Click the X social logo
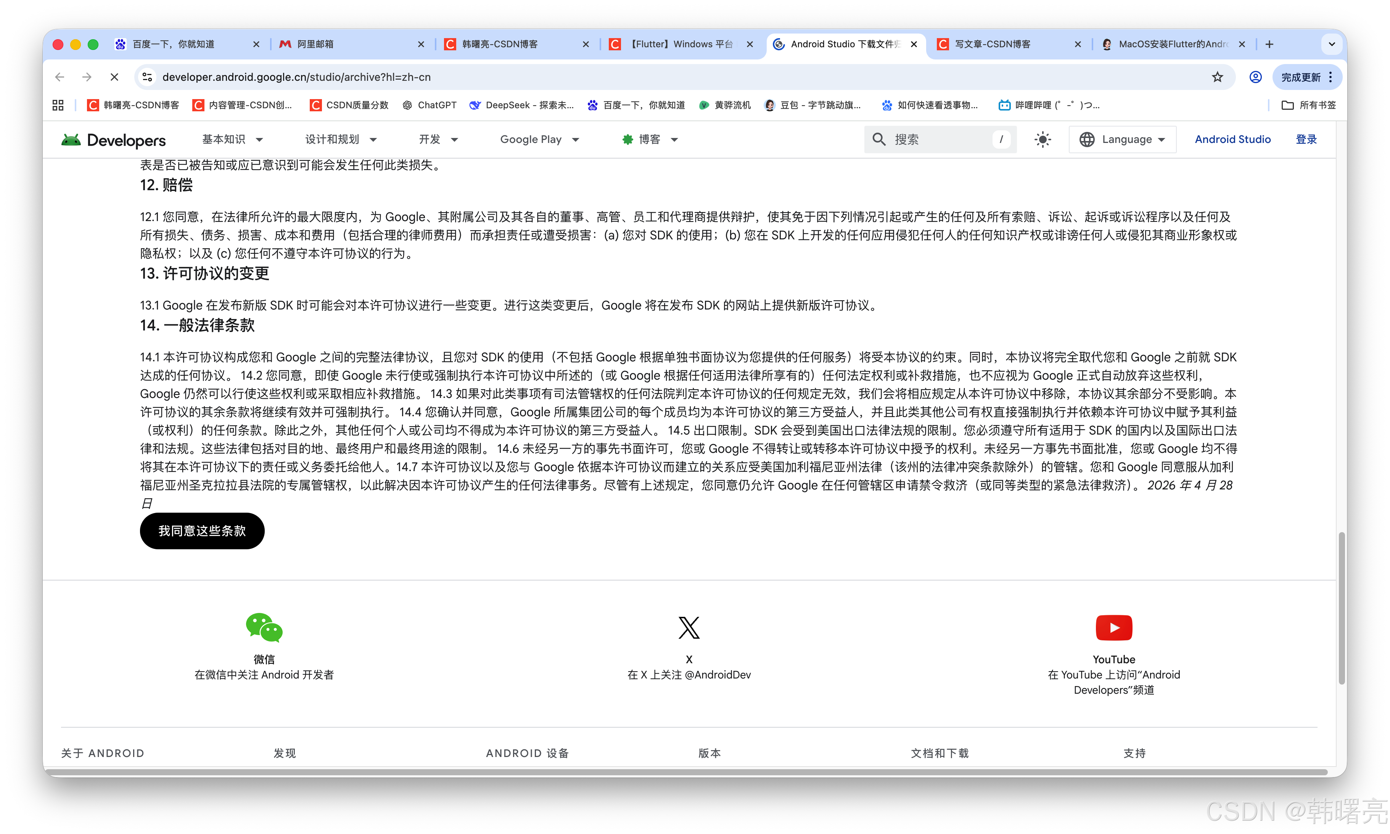Image resolution: width=1390 pixels, height=834 pixels. [x=689, y=628]
